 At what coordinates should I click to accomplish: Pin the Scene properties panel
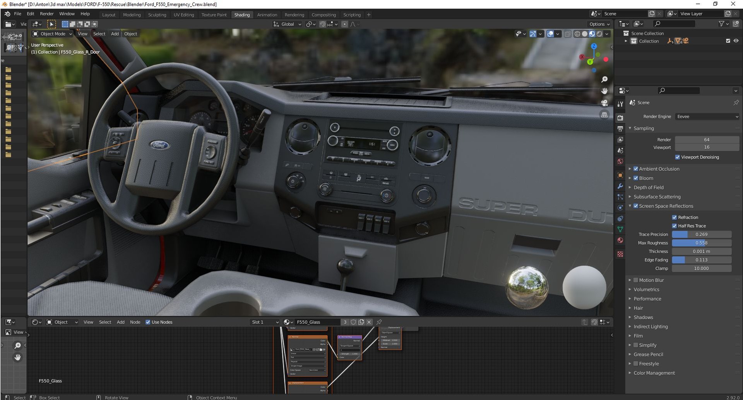(736, 103)
